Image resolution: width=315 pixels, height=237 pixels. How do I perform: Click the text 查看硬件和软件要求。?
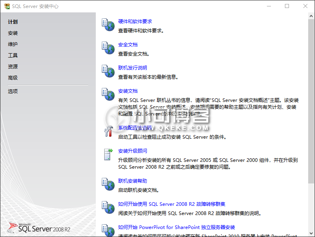pos(141,31)
